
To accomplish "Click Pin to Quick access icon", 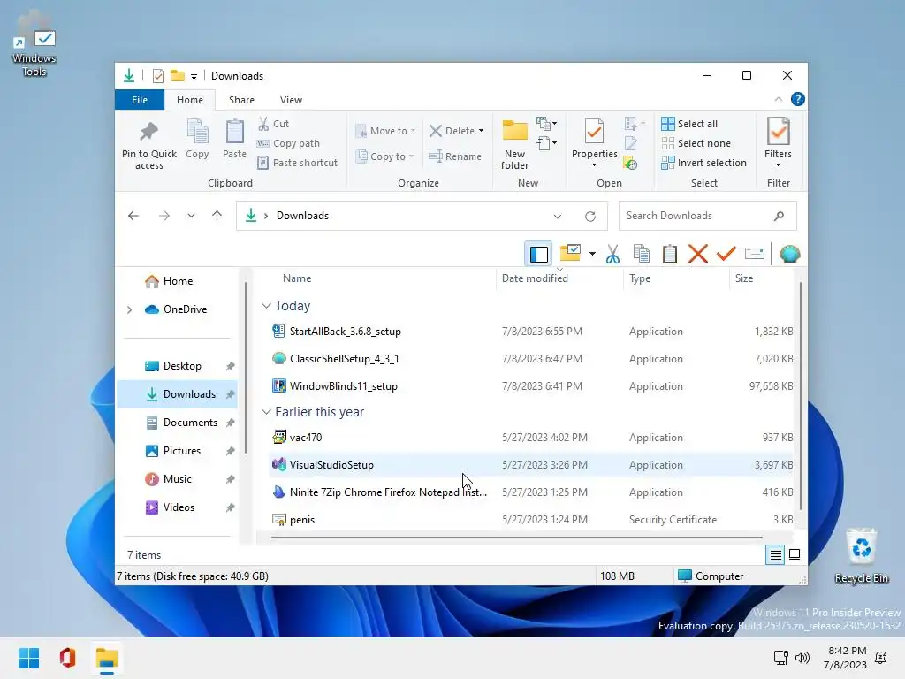I will click(x=148, y=132).
